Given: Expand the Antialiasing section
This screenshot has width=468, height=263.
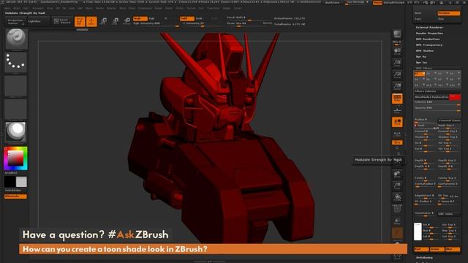Looking at the screenshot, I should pyautogui.click(x=424, y=257).
